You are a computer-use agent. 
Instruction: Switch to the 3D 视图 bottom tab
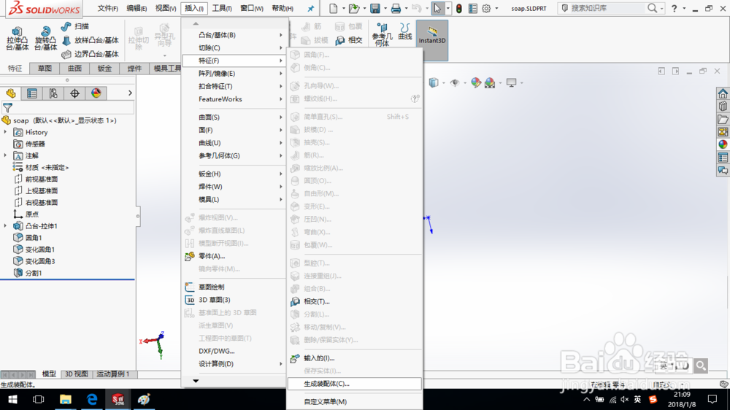pyautogui.click(x=76, y=374)
